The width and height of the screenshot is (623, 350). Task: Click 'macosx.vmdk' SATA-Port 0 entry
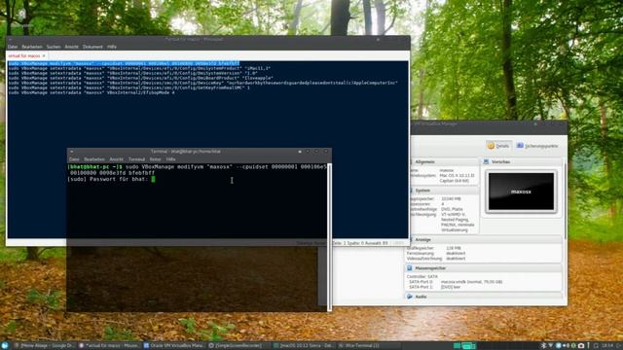[x=471, y=282]
